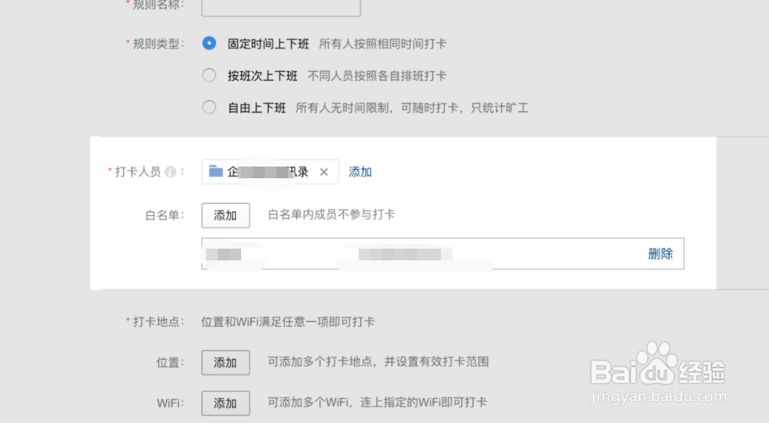Focus the 规则名称 input field
Viewport: 769px width, 423px height.
click(x=281, y=6)
